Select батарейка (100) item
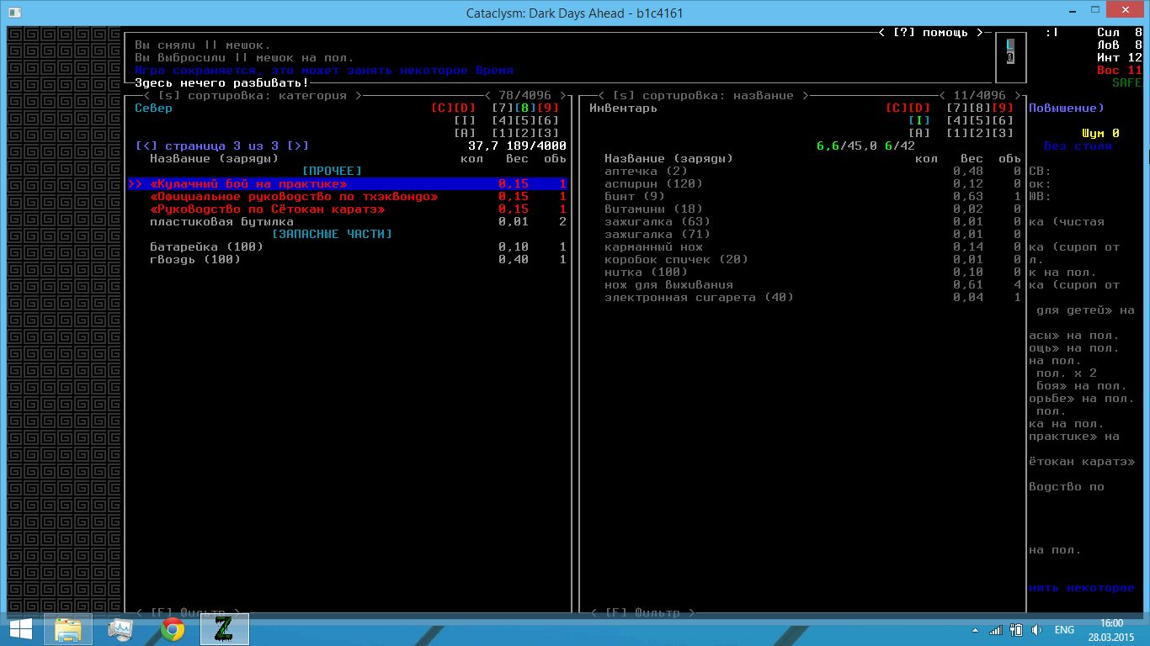This screenshot has height=646, width=1150. point(348,247)
